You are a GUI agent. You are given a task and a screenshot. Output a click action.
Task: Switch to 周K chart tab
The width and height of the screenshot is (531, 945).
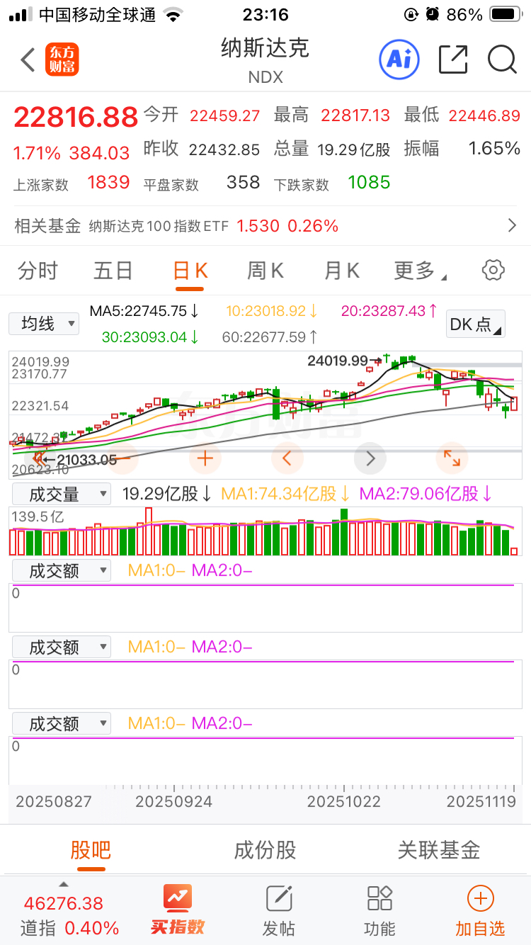[x=265, y=270]
